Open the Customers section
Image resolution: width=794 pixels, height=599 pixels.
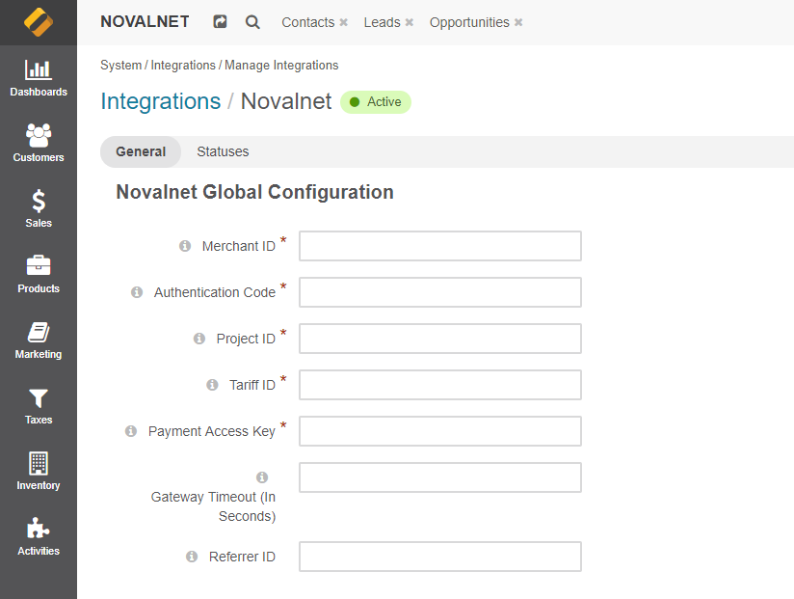[x=38, y=143]
